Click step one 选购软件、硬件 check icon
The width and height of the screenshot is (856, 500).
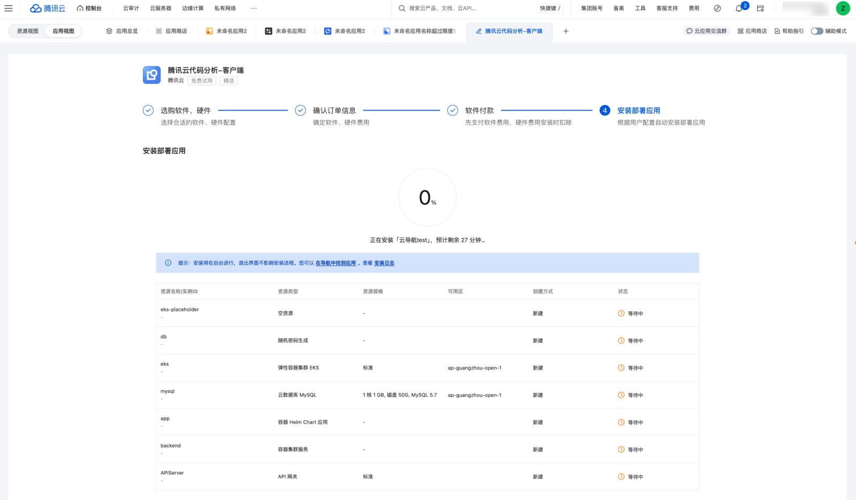[x=148, y=110]
